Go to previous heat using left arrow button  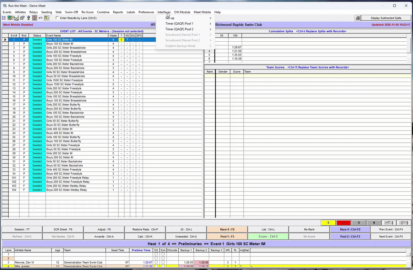(x=389, y=223)
